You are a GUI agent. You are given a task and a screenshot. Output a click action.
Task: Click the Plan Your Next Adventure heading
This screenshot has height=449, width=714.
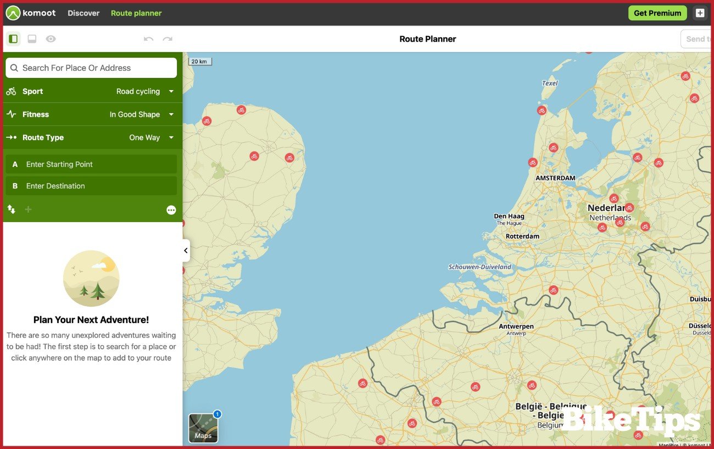coord(91,320)
